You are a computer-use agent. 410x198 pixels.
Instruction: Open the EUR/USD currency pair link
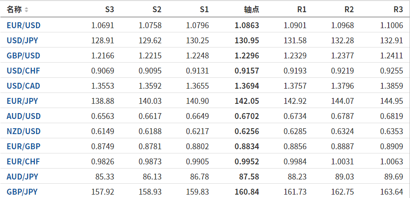point(24,25)
